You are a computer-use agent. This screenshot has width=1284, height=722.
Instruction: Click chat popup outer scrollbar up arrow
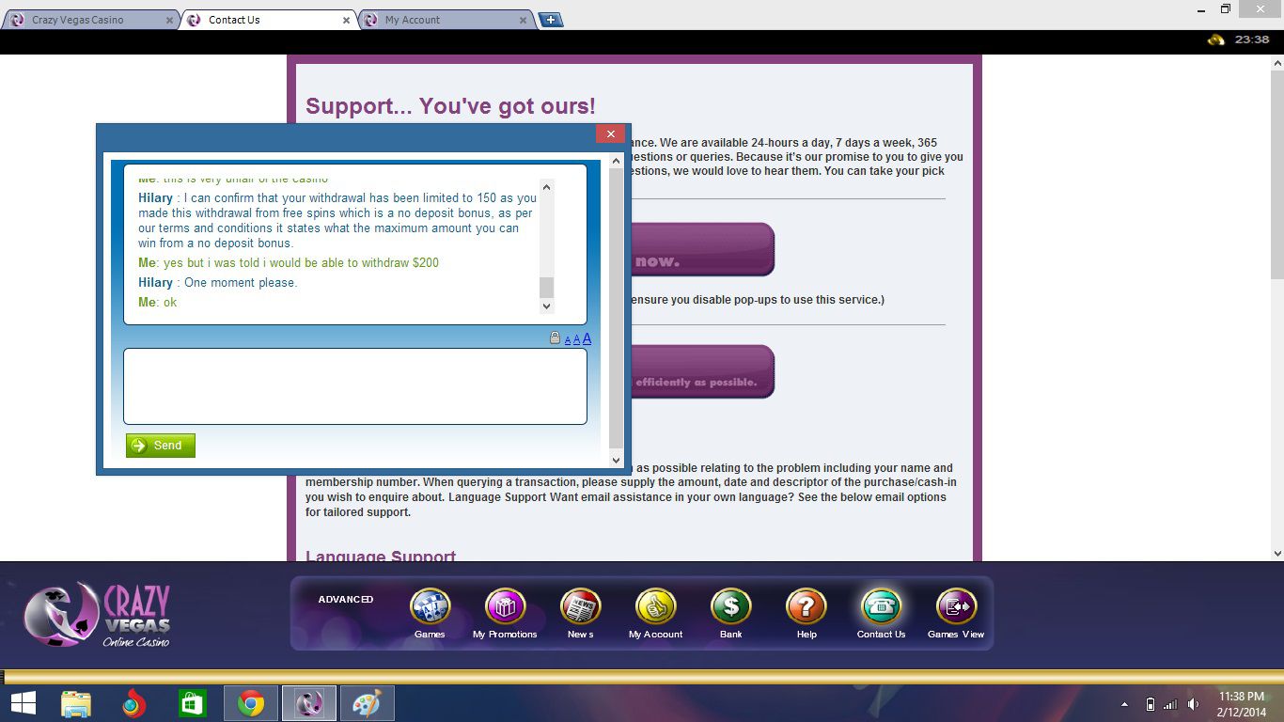[617, 161]
